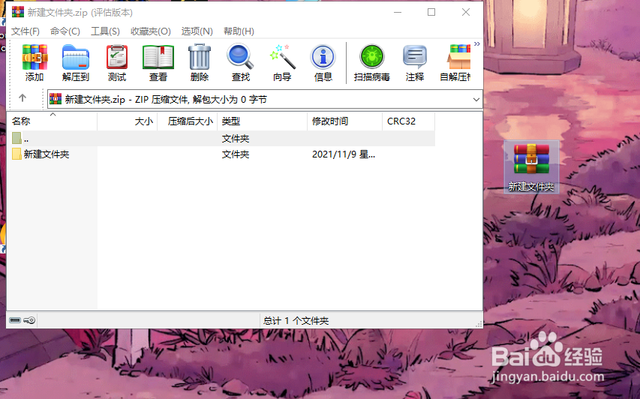Close the WinRAR window
The height and width of the screenshot is (399, 640).
pyautogui.click(x=466, y=12)
